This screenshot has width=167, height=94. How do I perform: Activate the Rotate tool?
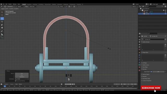(2, 22)
